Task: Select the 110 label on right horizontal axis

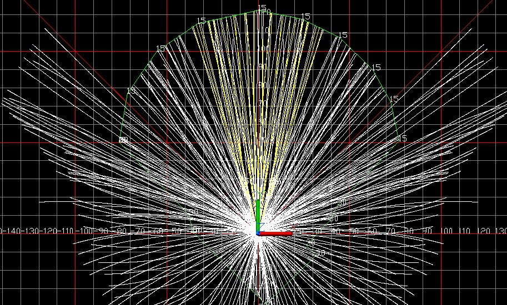Action: (x=464, y=231)
